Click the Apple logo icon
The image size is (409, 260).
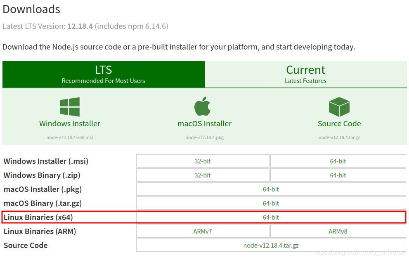click(x=202, y=106)
